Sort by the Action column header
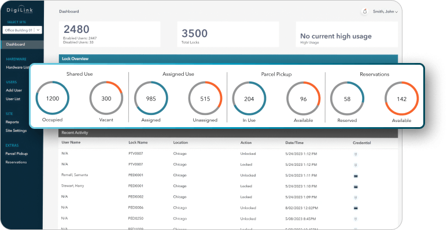 pyautogui.click(x=246, y=143)
